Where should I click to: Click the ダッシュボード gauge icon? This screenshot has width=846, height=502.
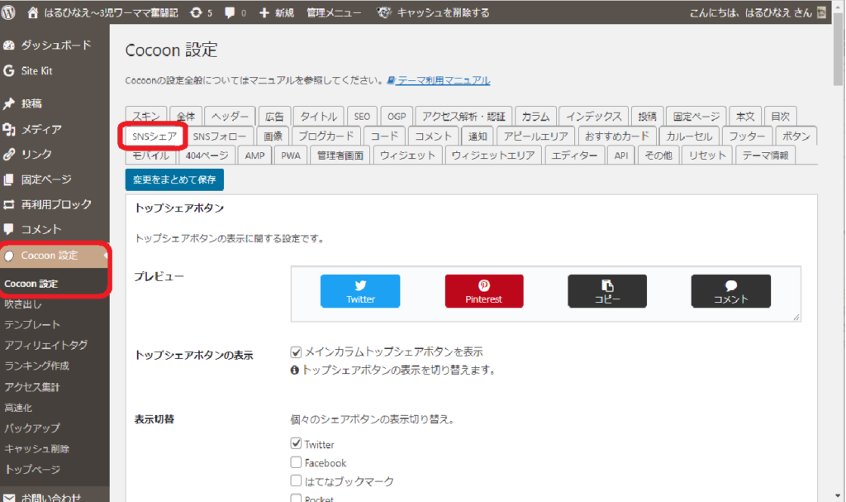point(8,45)
